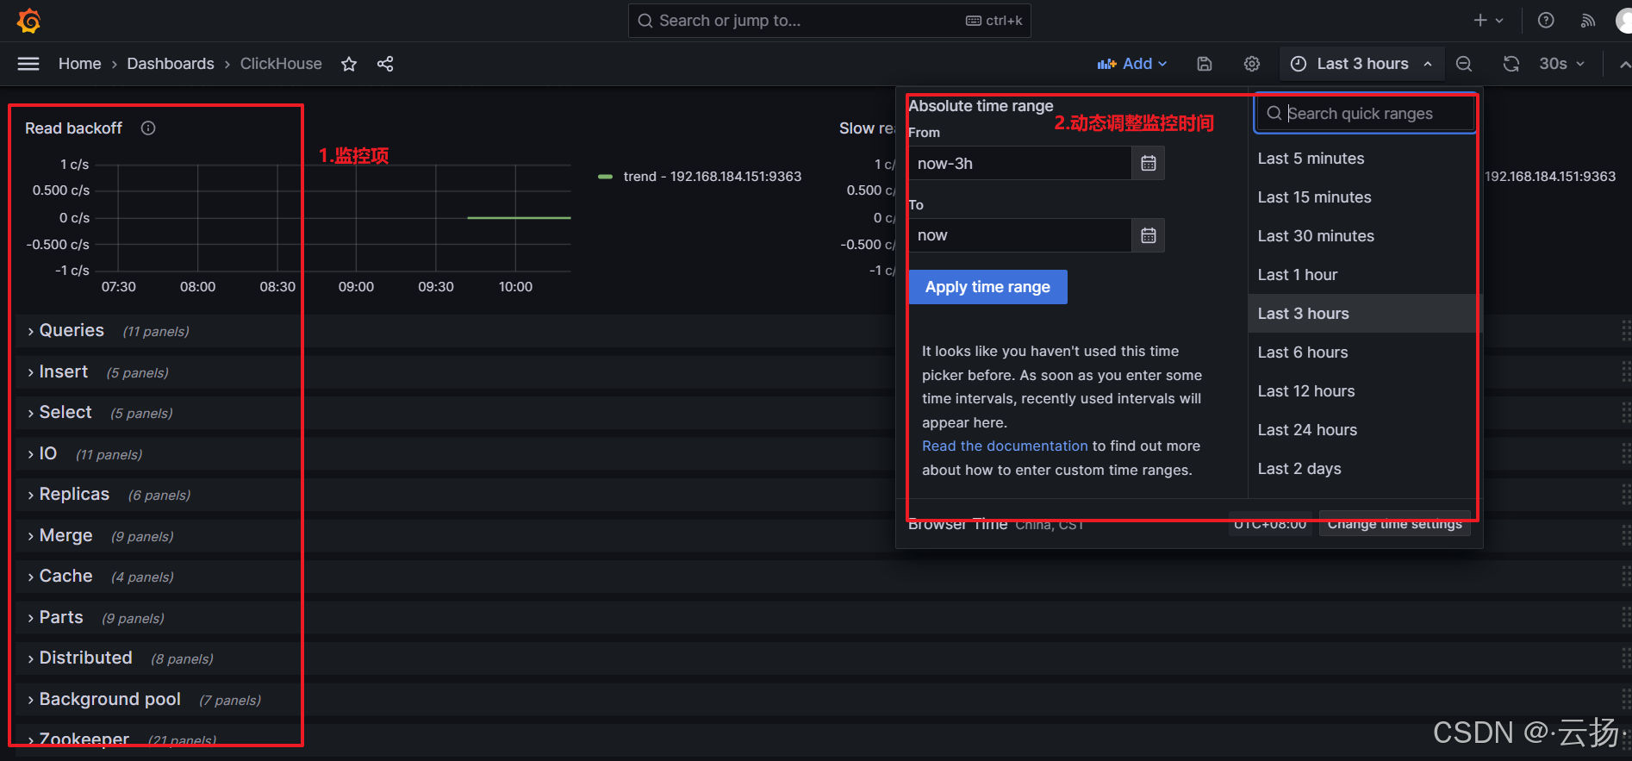Go to Dashboards breadcrumb

point(171,64)
